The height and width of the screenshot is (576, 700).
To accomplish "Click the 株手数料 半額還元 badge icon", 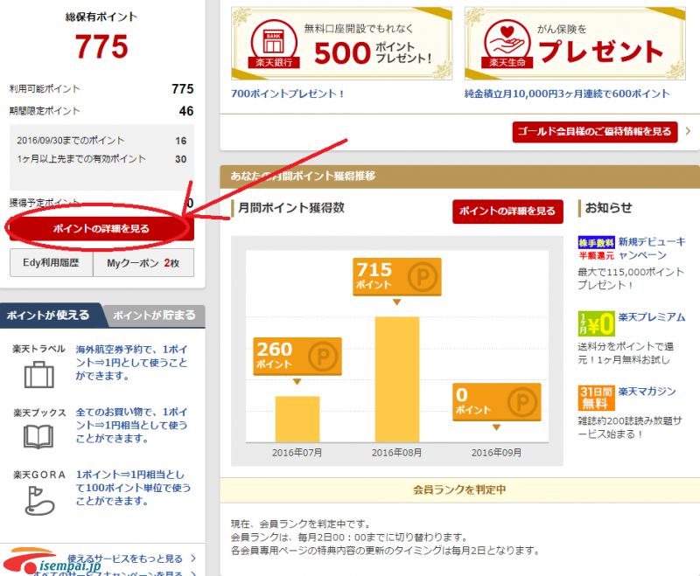I will coord(596,249).
